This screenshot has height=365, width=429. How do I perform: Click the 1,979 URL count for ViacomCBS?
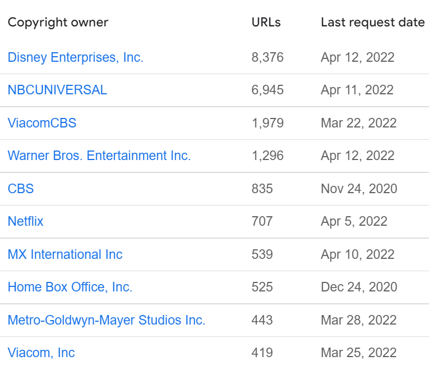(x=267, y=123)
